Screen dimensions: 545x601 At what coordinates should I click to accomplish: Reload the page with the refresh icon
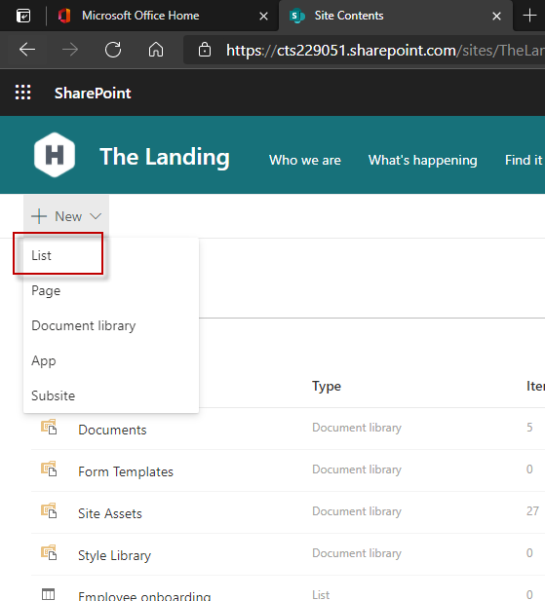point(113,50)
